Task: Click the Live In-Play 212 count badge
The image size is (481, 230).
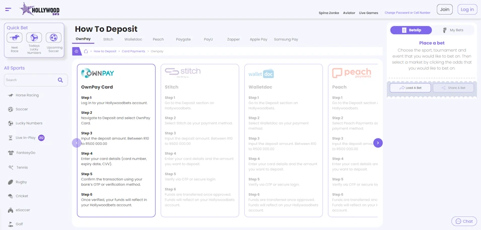Action: pos(41,138)
